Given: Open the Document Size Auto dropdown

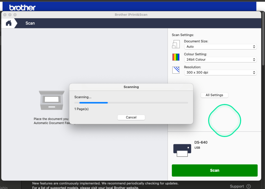Looking at the screenshot, I should pyautogui.click(x=220, y=47).
